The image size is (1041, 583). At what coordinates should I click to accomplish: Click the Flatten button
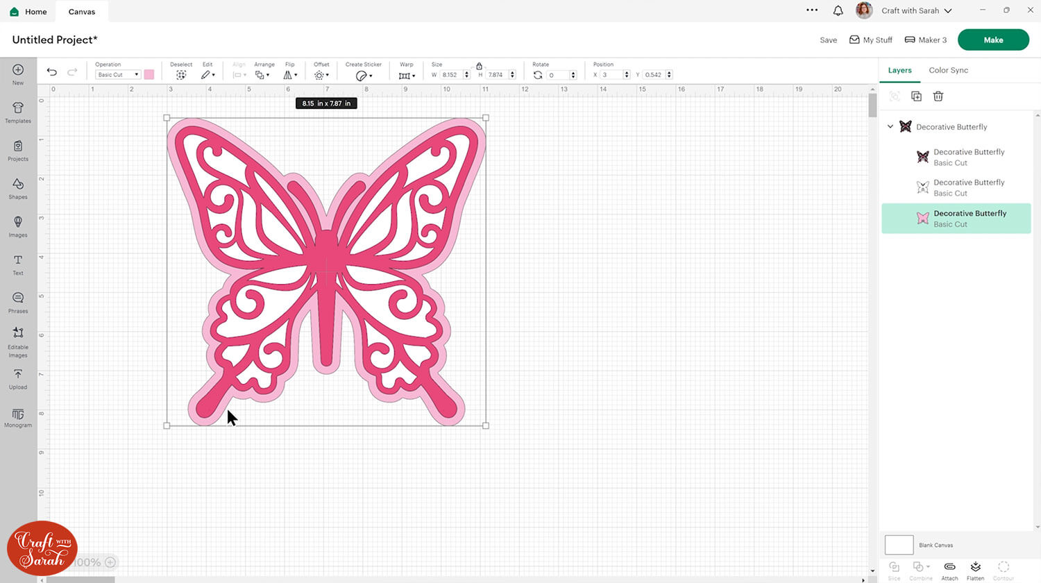[975, 570]
